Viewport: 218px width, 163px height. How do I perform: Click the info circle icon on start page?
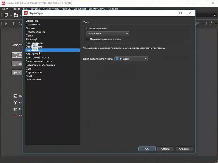15,102
